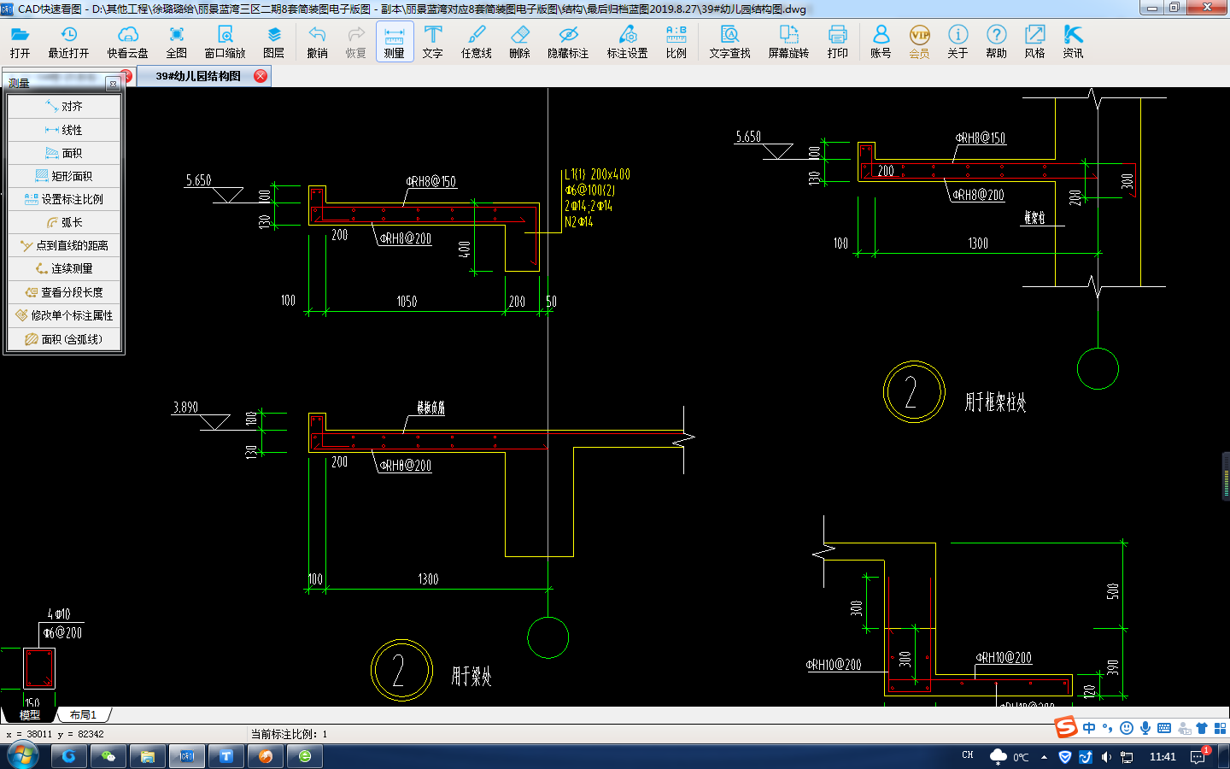Choose 点到直线的距离 measurement

pos(64,245)
